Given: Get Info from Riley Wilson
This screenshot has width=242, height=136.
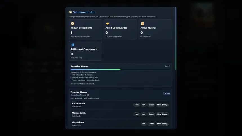Looking at the screenshot, I should 144,124.
